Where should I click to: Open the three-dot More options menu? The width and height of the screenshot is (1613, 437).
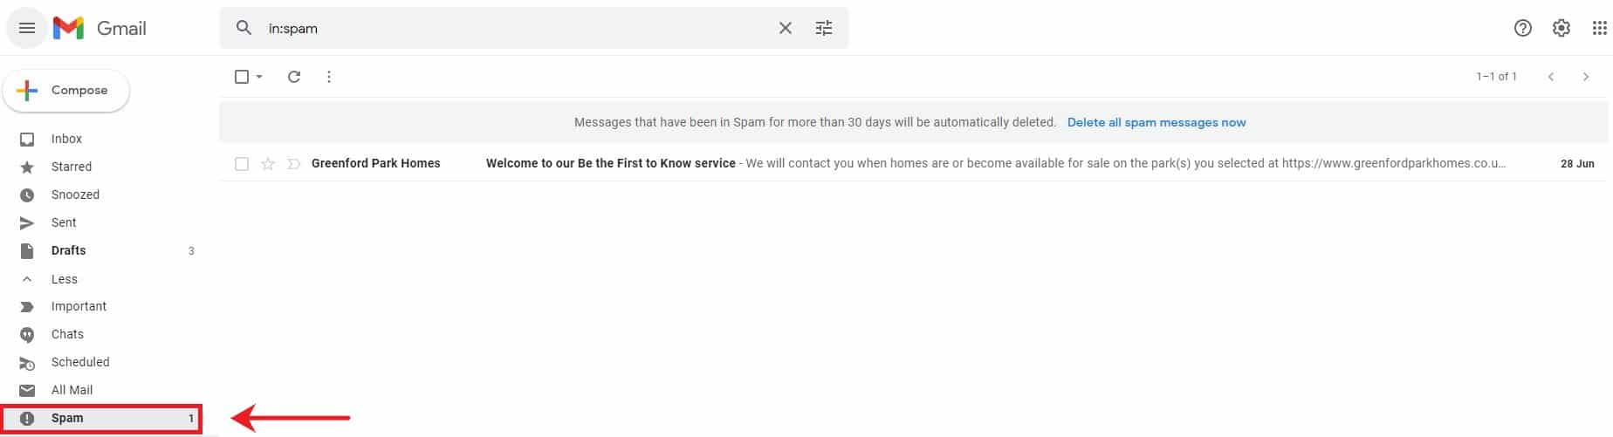[x=329, y=77]
